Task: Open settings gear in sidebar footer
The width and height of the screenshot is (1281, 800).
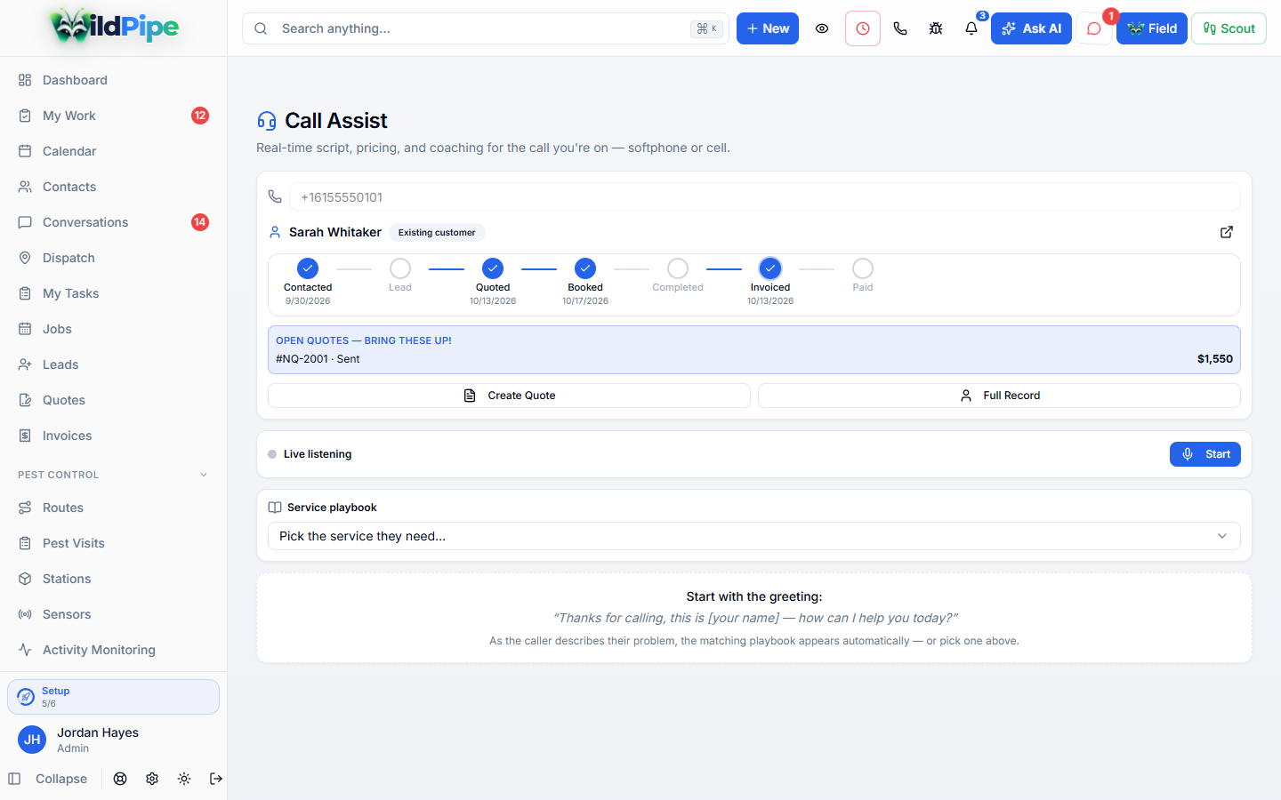Action: click(152, 779)
